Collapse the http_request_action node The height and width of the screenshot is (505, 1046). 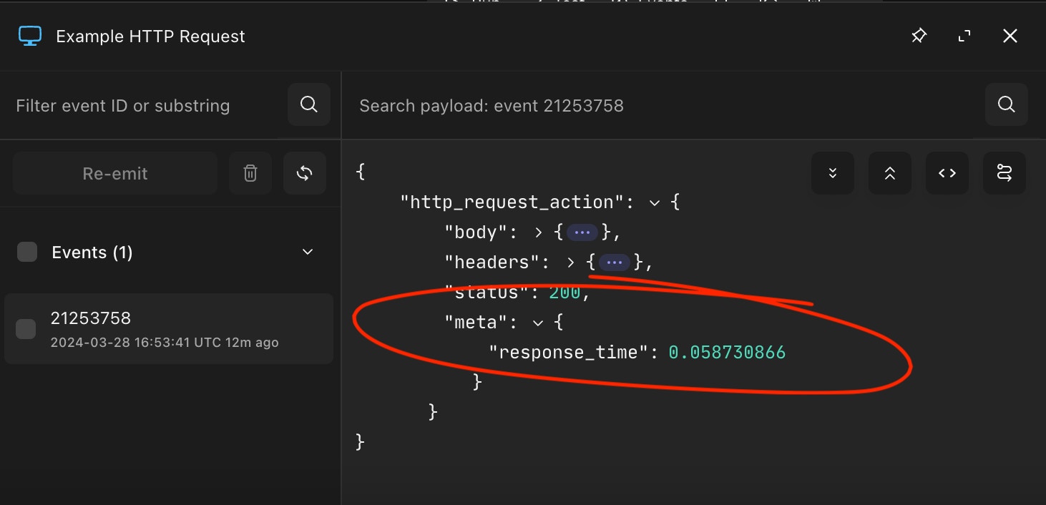pyautogui.click(x=654, y=202)
